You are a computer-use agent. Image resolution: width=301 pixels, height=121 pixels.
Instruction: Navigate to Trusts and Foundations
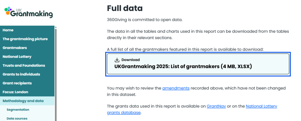tap(24, 65)
